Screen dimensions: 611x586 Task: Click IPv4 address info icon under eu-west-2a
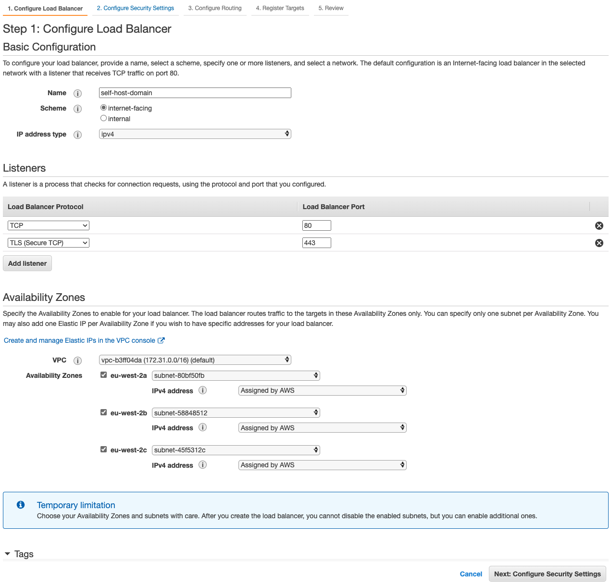tap(203, 390)
